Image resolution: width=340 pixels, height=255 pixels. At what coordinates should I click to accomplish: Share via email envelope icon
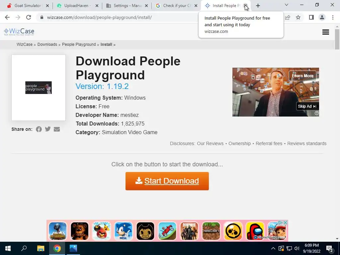click(57, 129)
